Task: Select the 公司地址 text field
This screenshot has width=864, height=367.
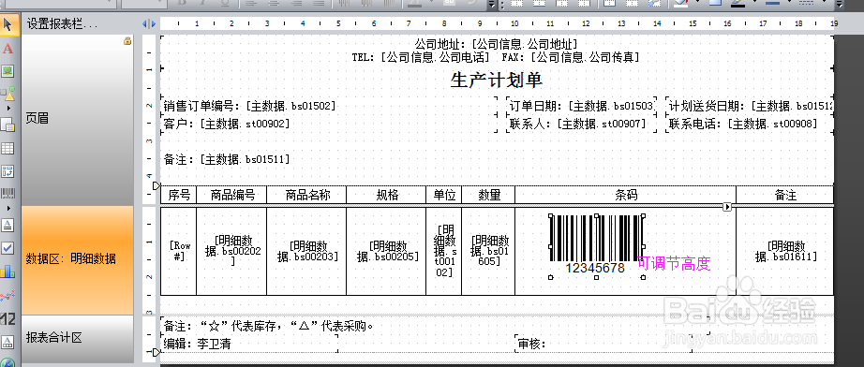Action: click(496, 44)
